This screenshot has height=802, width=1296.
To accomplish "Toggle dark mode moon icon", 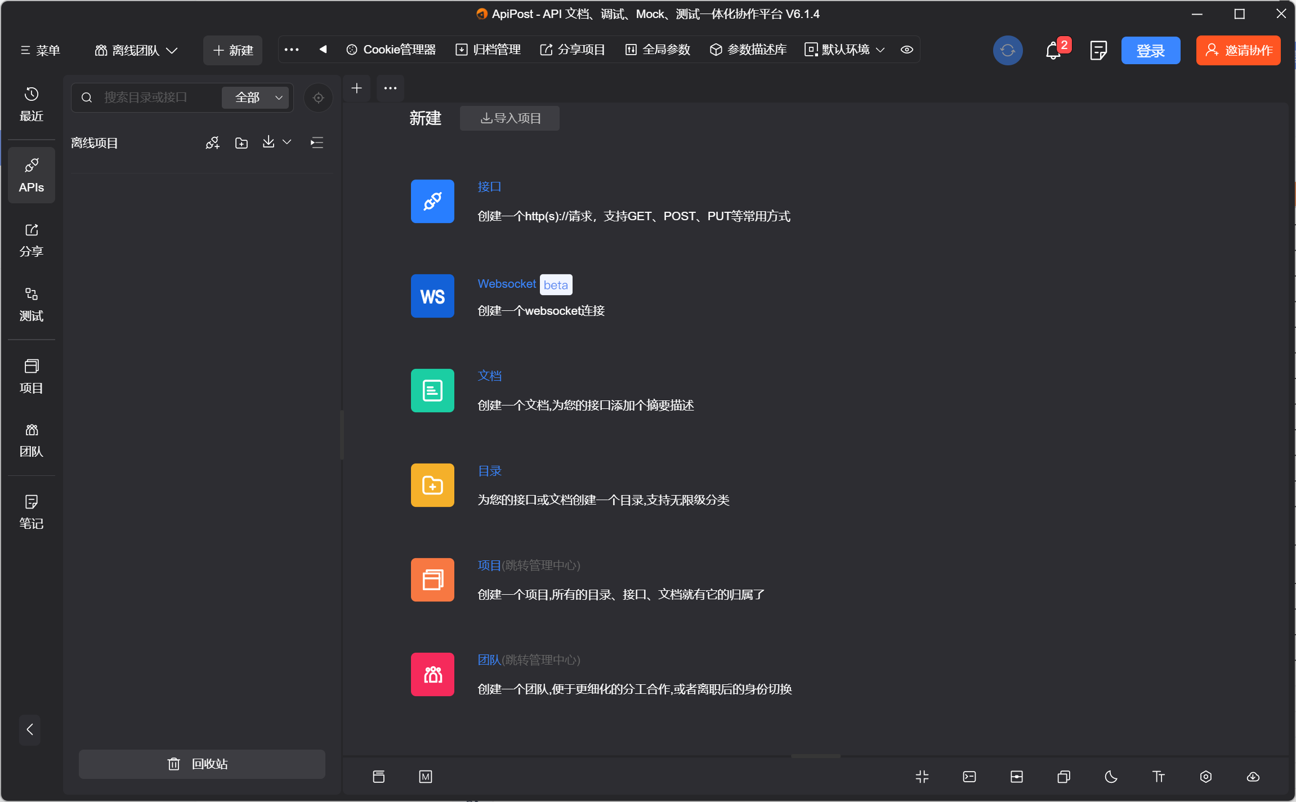I will coord(1111,777).
